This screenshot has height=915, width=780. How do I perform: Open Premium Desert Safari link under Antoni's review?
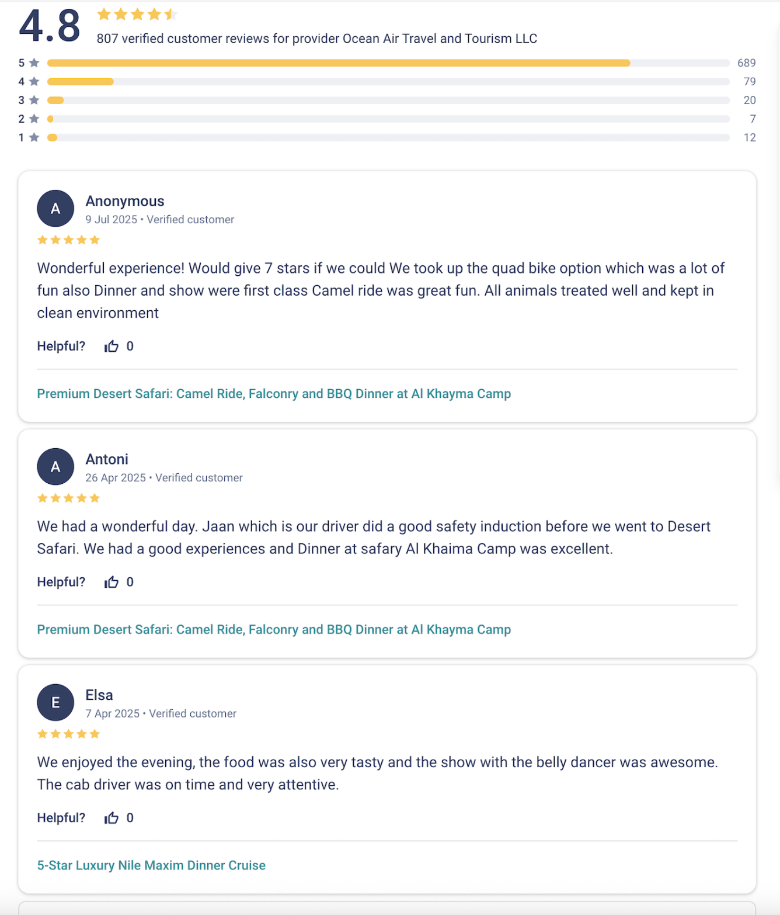274,630
